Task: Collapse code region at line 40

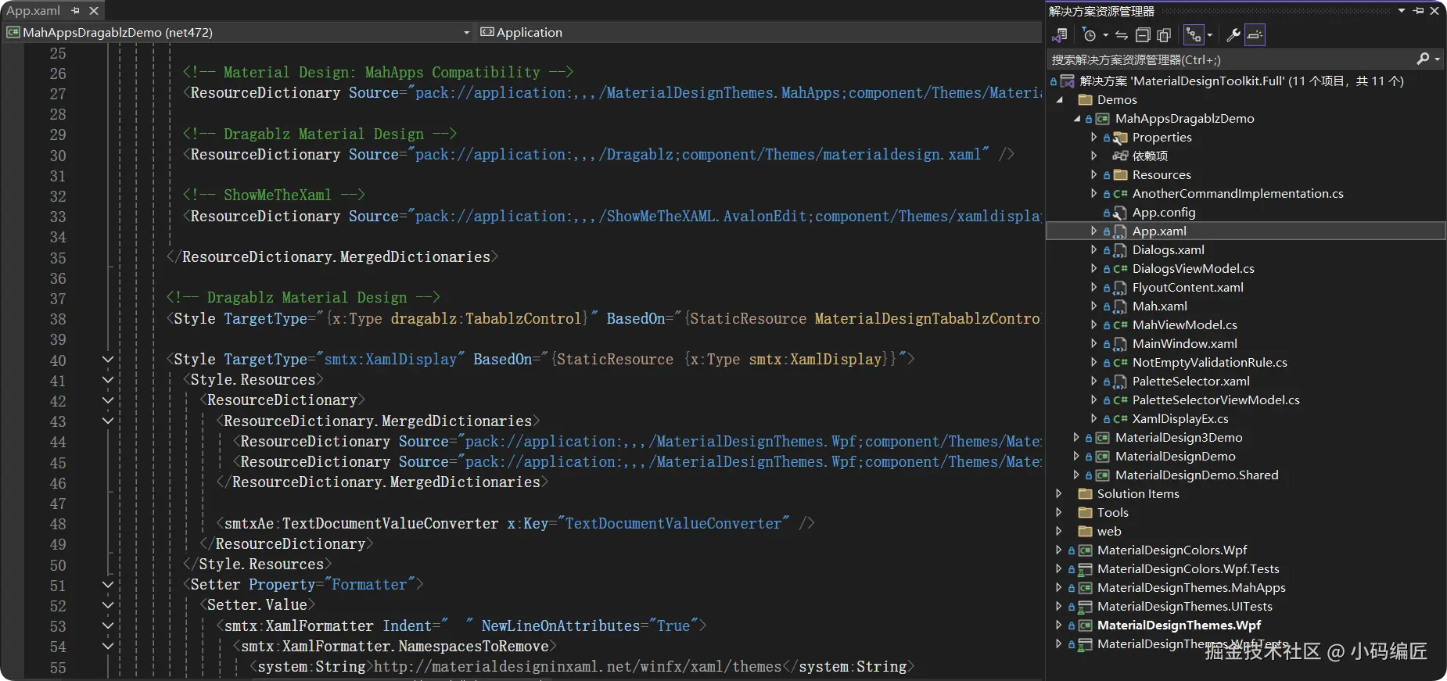Action: tap(108, 360)
